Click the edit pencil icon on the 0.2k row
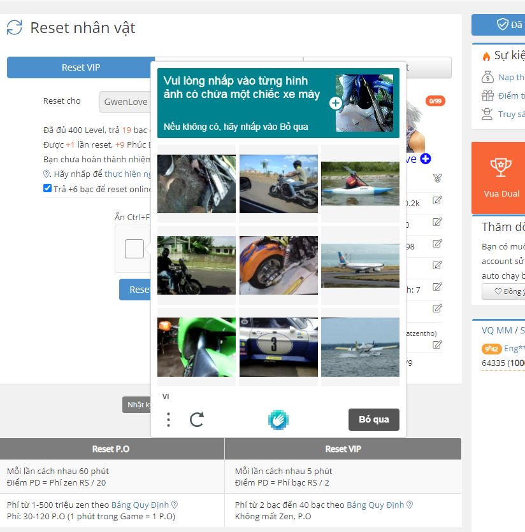Image resolution: width=525 pixels, height=532 pixels. click(437, 200)
